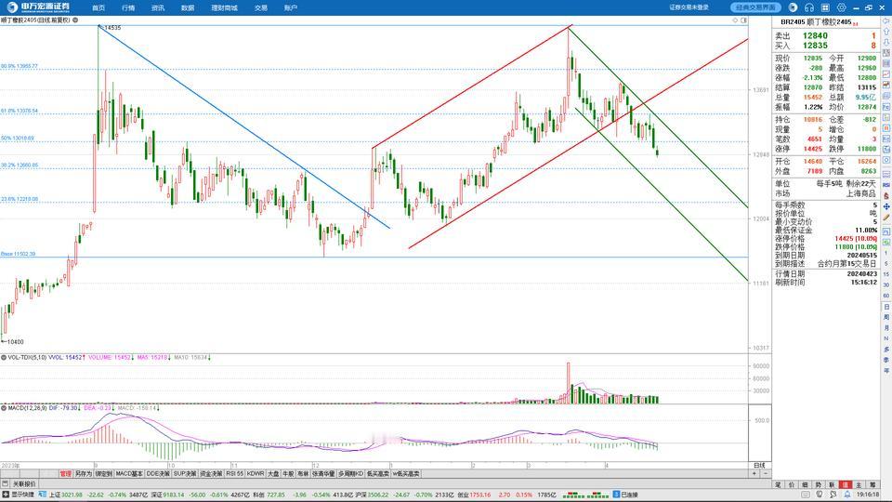
Task: Open 主 main force tab
Action: pyautogui.click(x=859, y=484)
